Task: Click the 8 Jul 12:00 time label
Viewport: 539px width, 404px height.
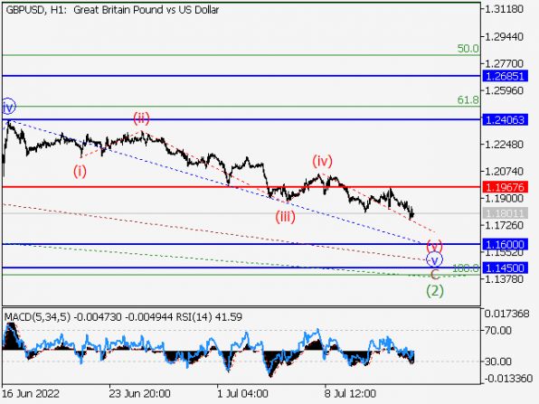Action: click(350, 393)
